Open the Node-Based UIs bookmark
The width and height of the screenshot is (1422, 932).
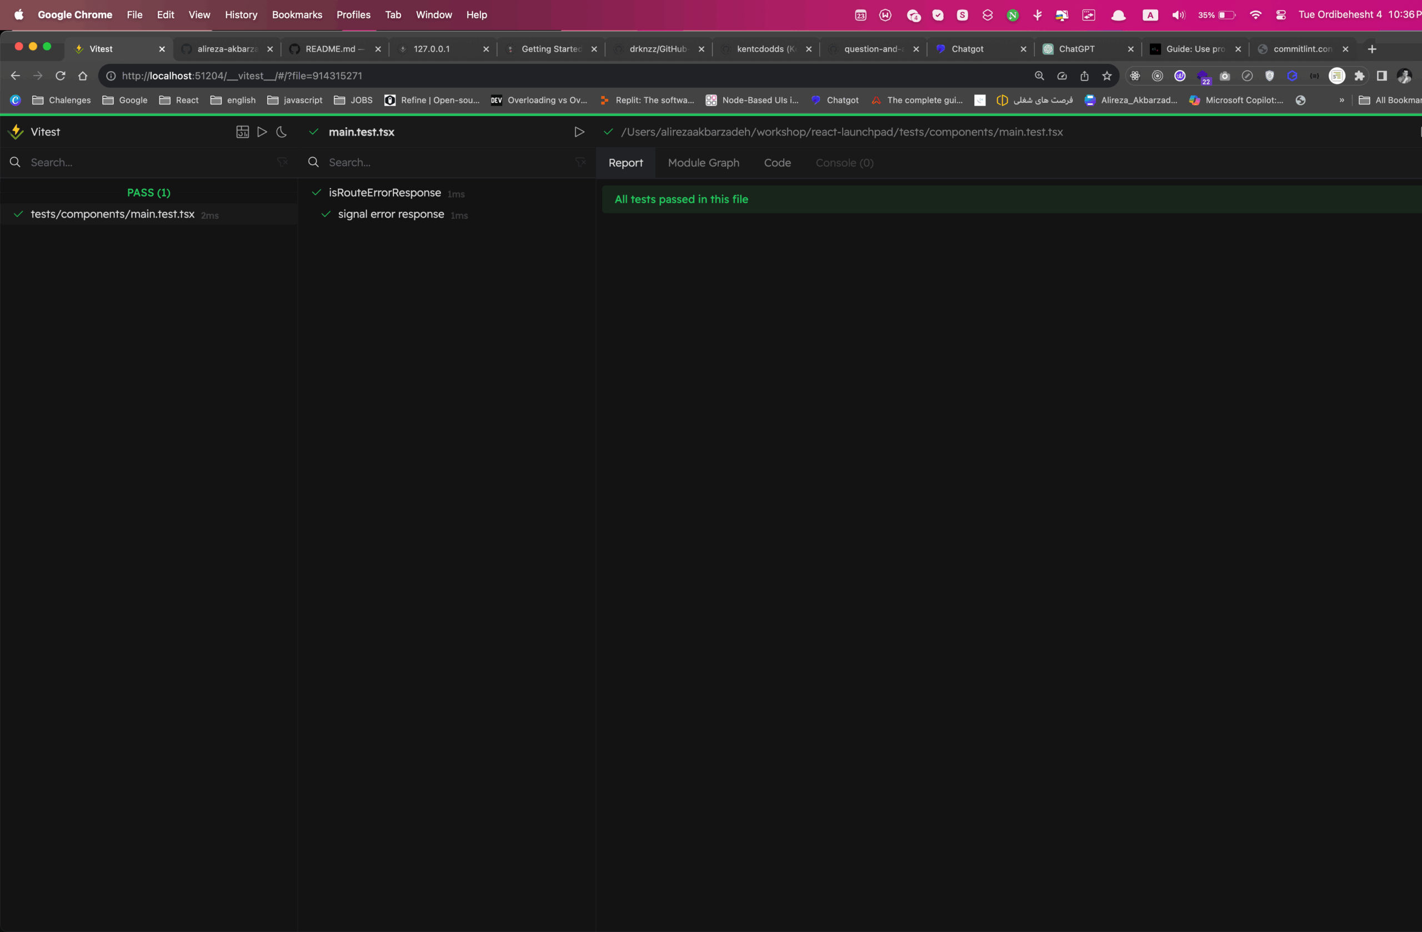pos(752,101)
